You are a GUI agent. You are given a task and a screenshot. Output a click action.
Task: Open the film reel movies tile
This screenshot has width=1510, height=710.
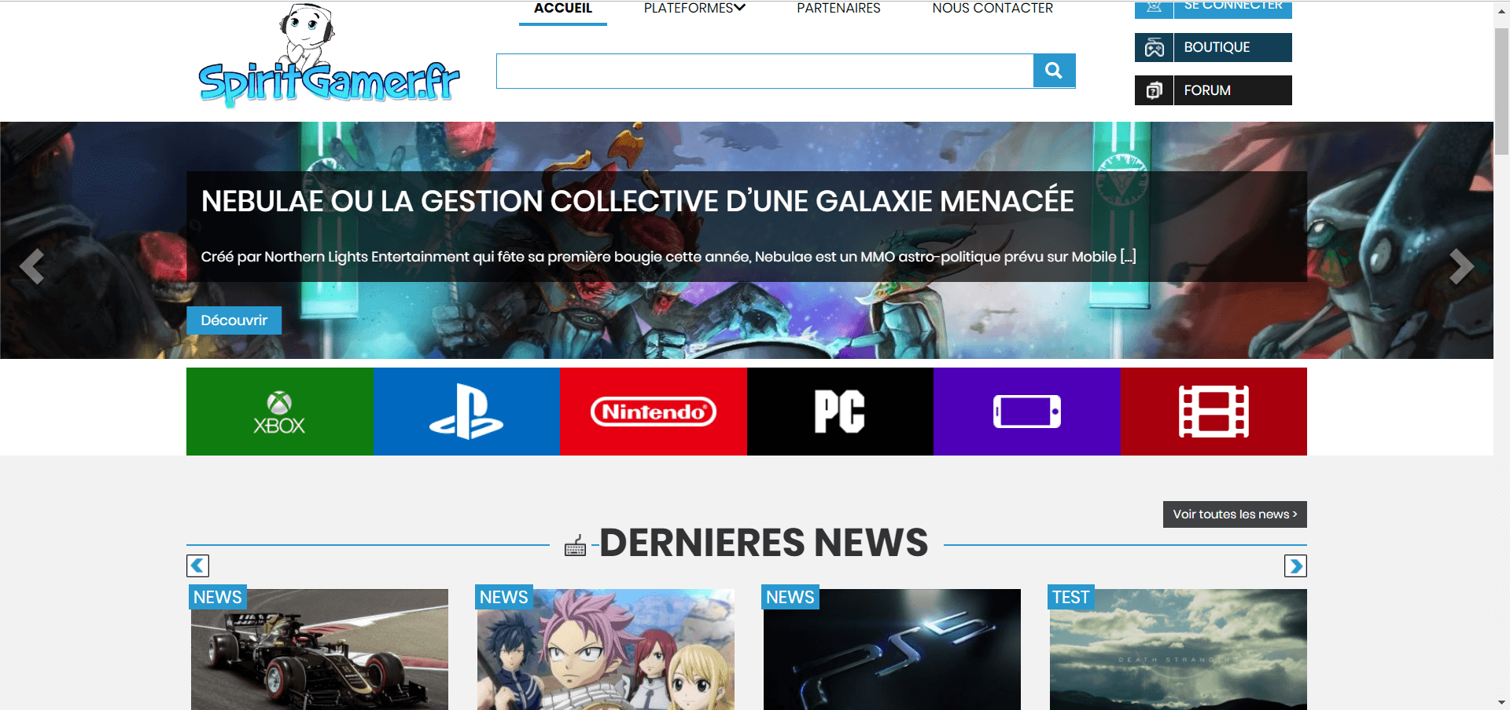coord(1214,412)
